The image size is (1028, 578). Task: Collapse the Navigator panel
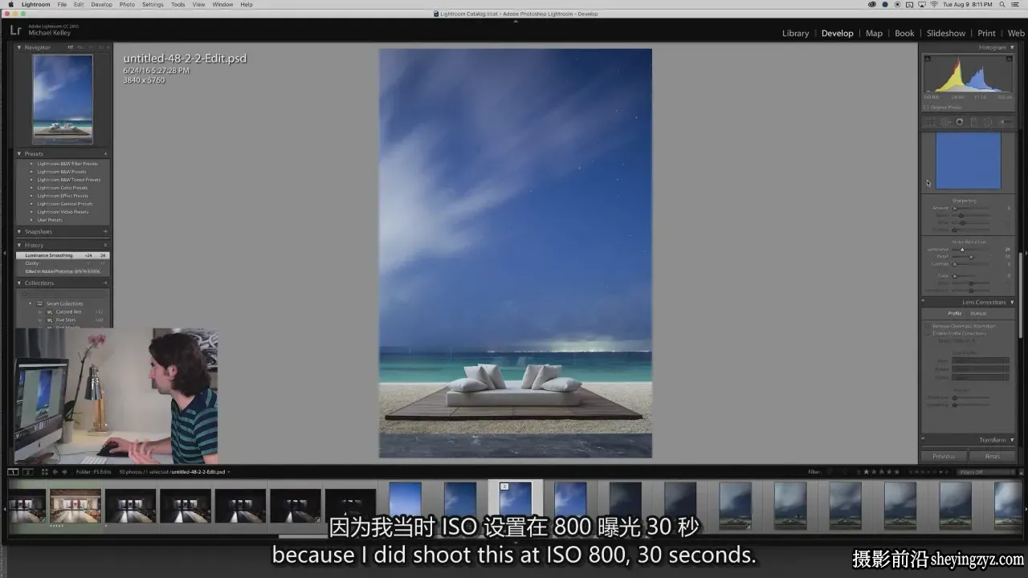(19, 47)
